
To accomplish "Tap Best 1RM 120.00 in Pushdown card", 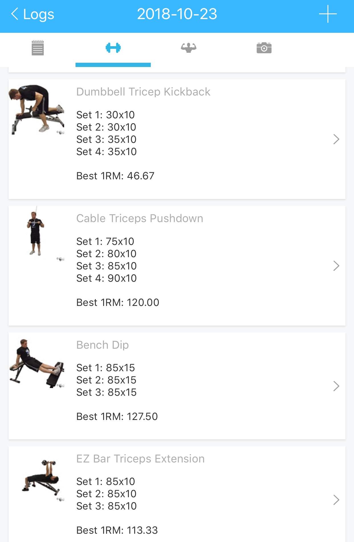I will (117, 303).
